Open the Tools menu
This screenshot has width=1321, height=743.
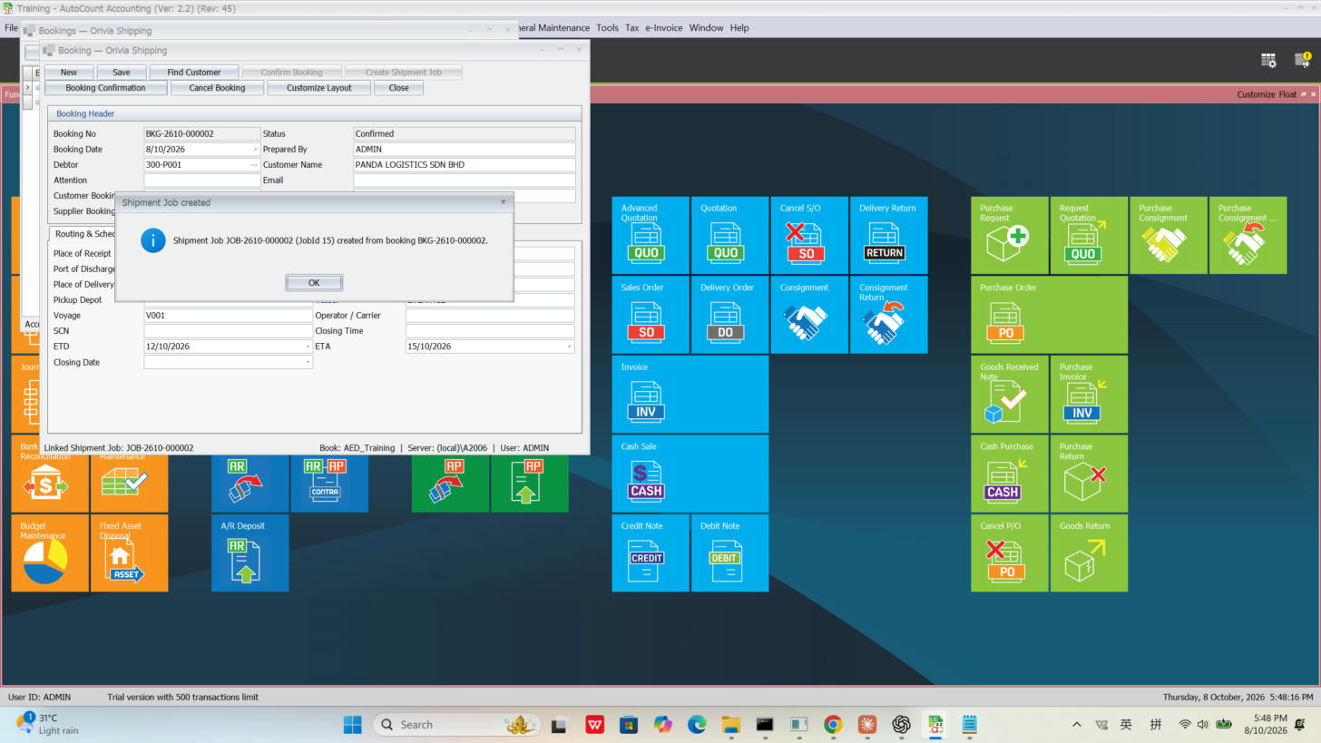(607, 28)
